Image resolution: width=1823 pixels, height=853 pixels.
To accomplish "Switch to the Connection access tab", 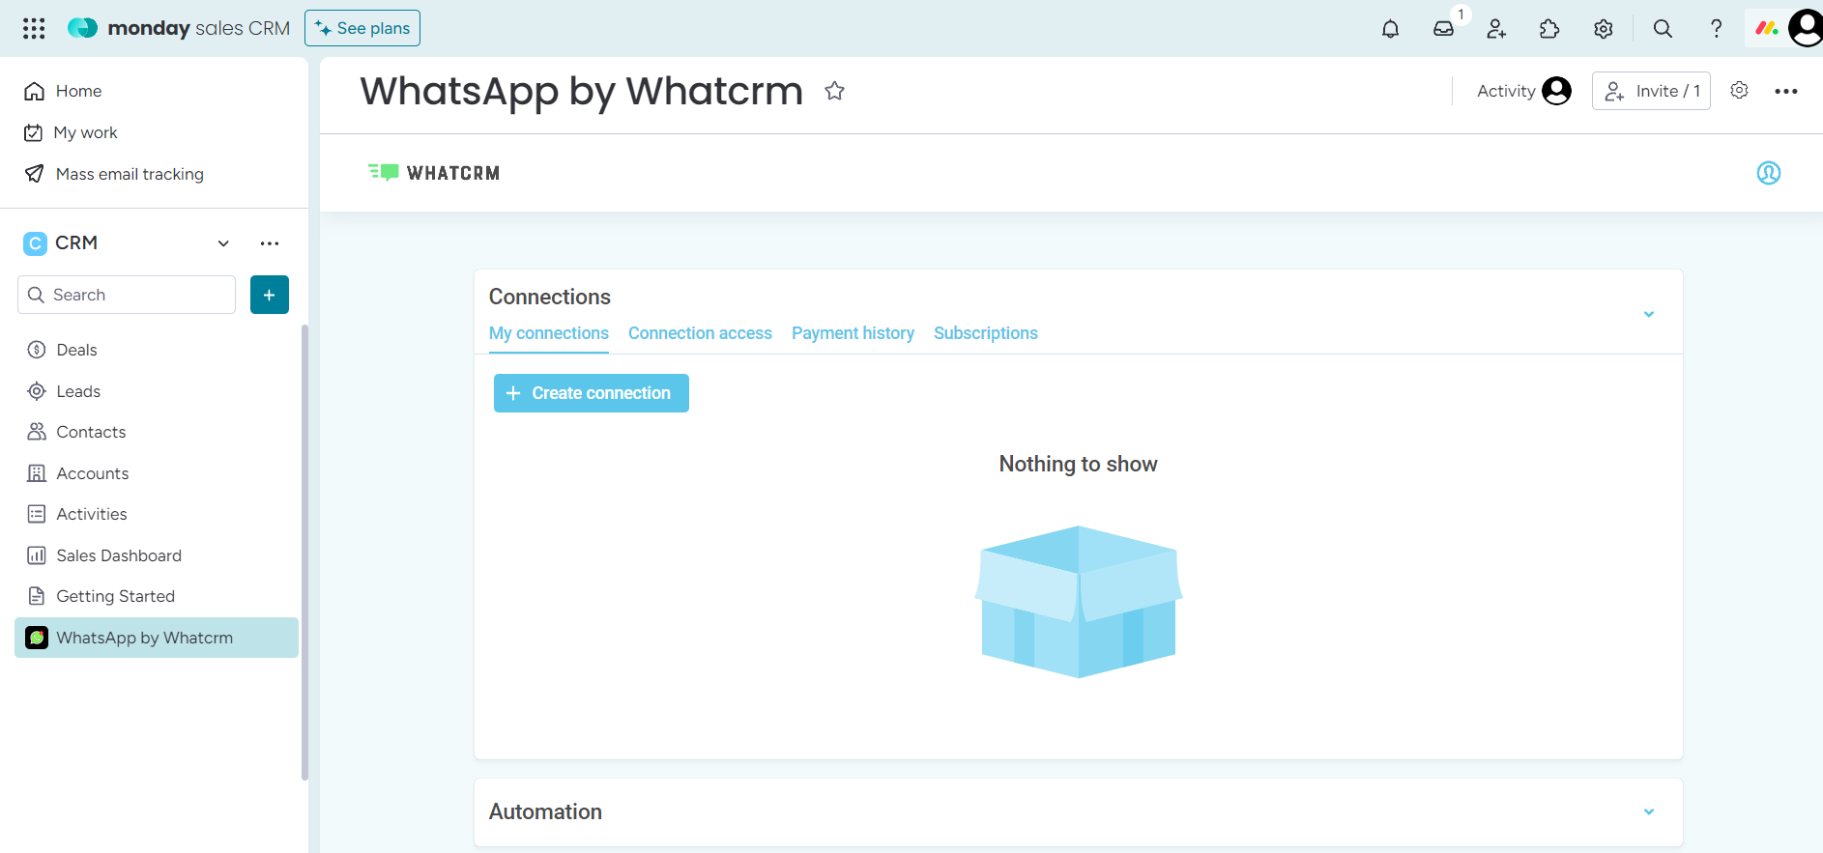I will [x=700, y=333].
